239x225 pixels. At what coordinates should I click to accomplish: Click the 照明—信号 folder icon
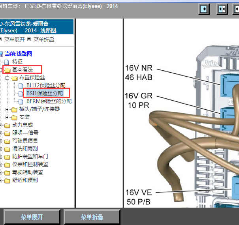7,133
